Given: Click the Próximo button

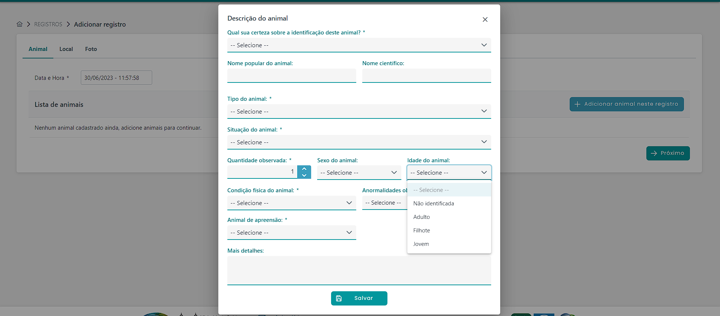Looking at the screenshot, I should (668, 153).
